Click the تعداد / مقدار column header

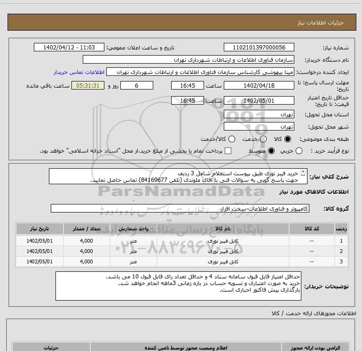87,229
